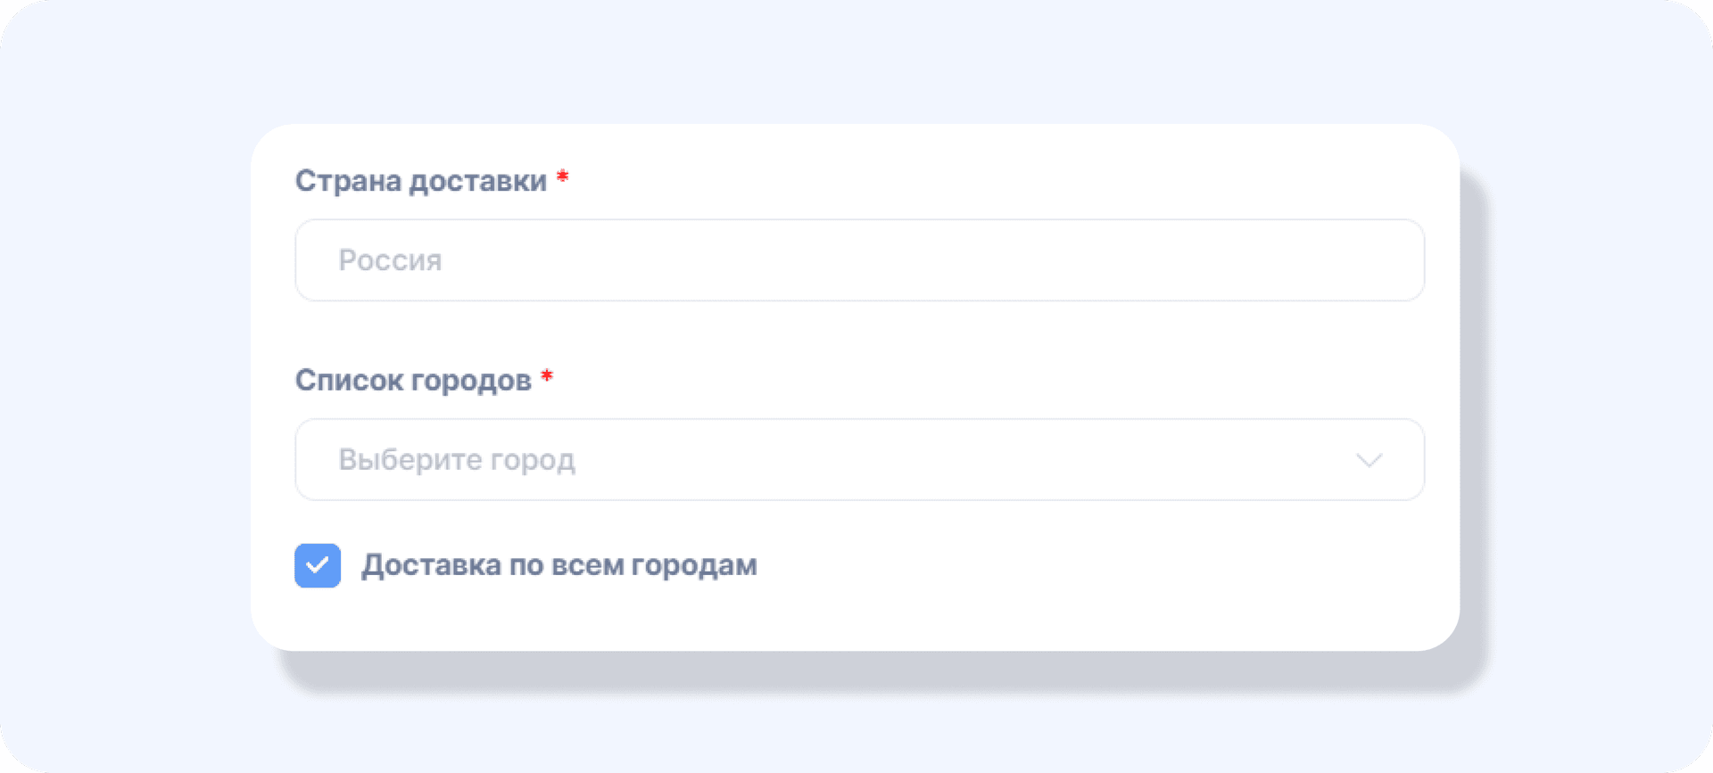This screenshot has height=773, width=1713.
Task: Click the down chevron in city dropdown
Action: 1369,460
